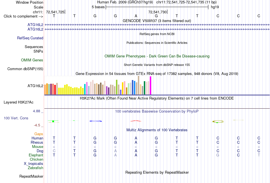
Task: Click the magenta bar in GTEx expression chart
Action: coord(151,85)
